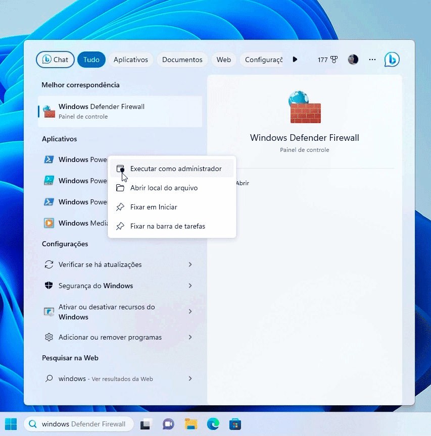Expand the Segurança do Windows chevron
The image size is (431, 436).
click(190, 286)
